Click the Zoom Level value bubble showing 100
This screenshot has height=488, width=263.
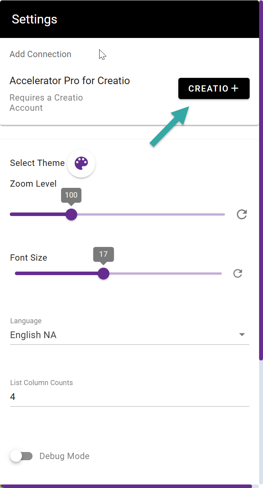click(71, 195)
